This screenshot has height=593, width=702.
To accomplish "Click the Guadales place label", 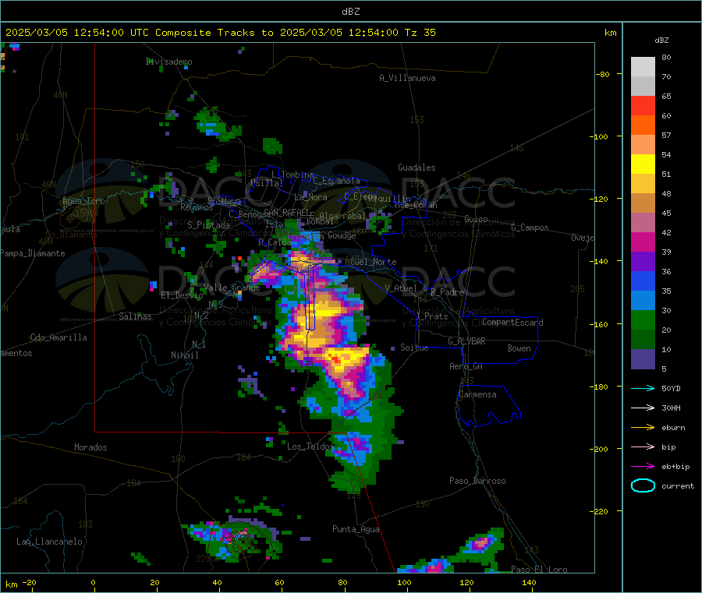I will coord(417,168).
